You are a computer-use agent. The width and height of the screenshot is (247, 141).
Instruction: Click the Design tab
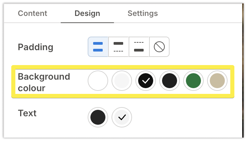(x=87, y=14)
